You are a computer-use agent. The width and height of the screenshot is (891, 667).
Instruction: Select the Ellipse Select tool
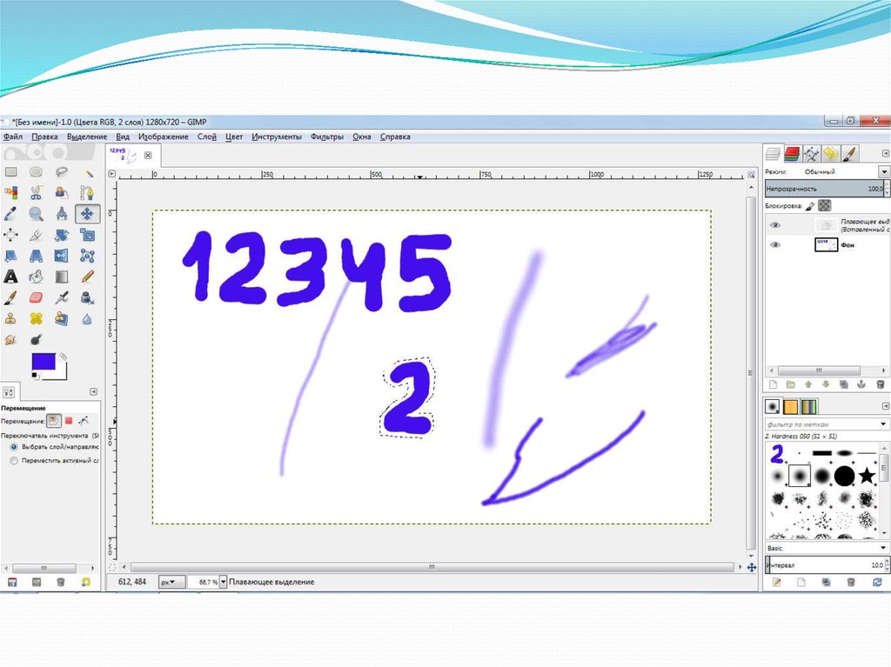[x=36, y=172]
